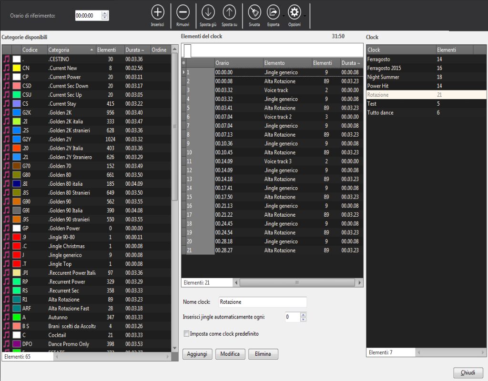Click the yellow swatch for Current New
The width and height of the screenshot is (488, 381).
pyautogui.click(x=17, y=68)
